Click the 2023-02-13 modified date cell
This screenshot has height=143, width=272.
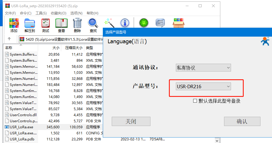point(133,139)
